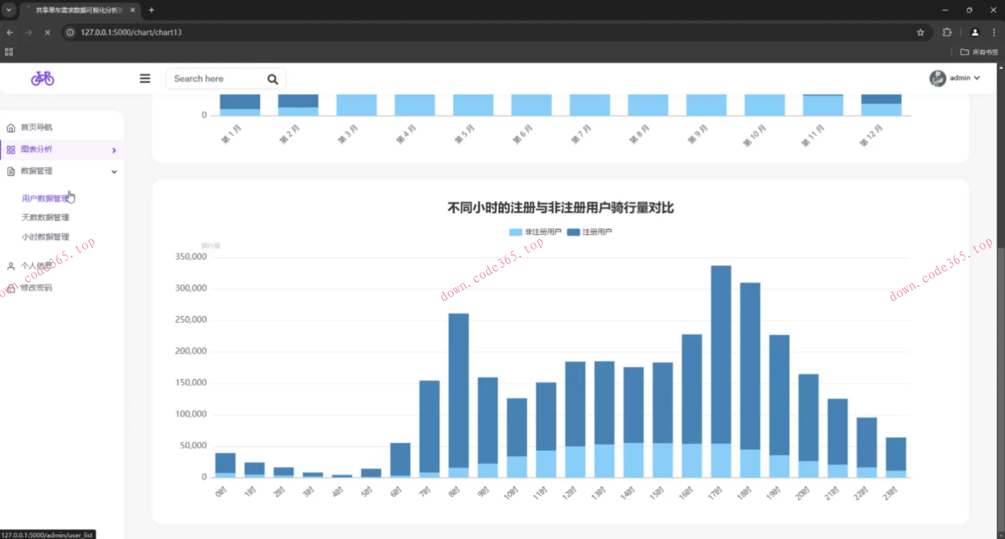Click the person icon beside 个人信息
This screenshot has height=539, width=1005.
click(x=11, y=266)
